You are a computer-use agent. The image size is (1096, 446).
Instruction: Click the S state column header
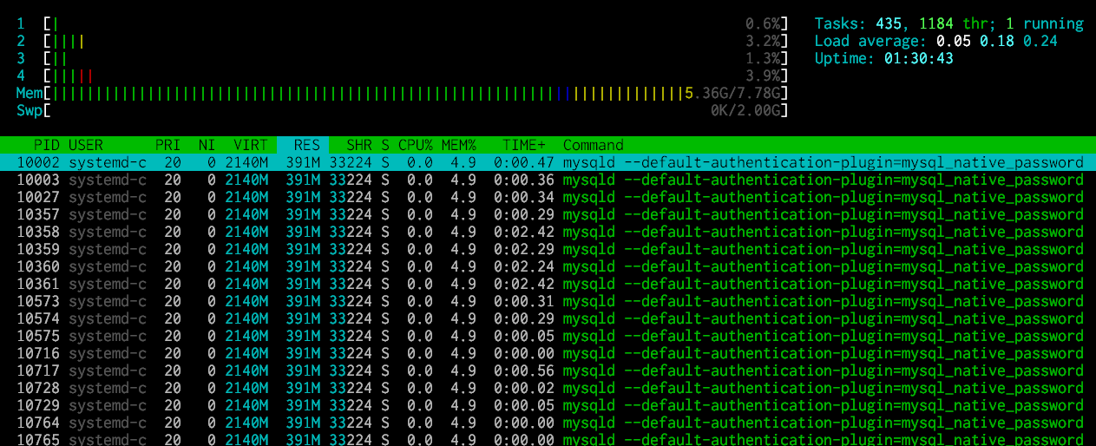coord(385,145)
